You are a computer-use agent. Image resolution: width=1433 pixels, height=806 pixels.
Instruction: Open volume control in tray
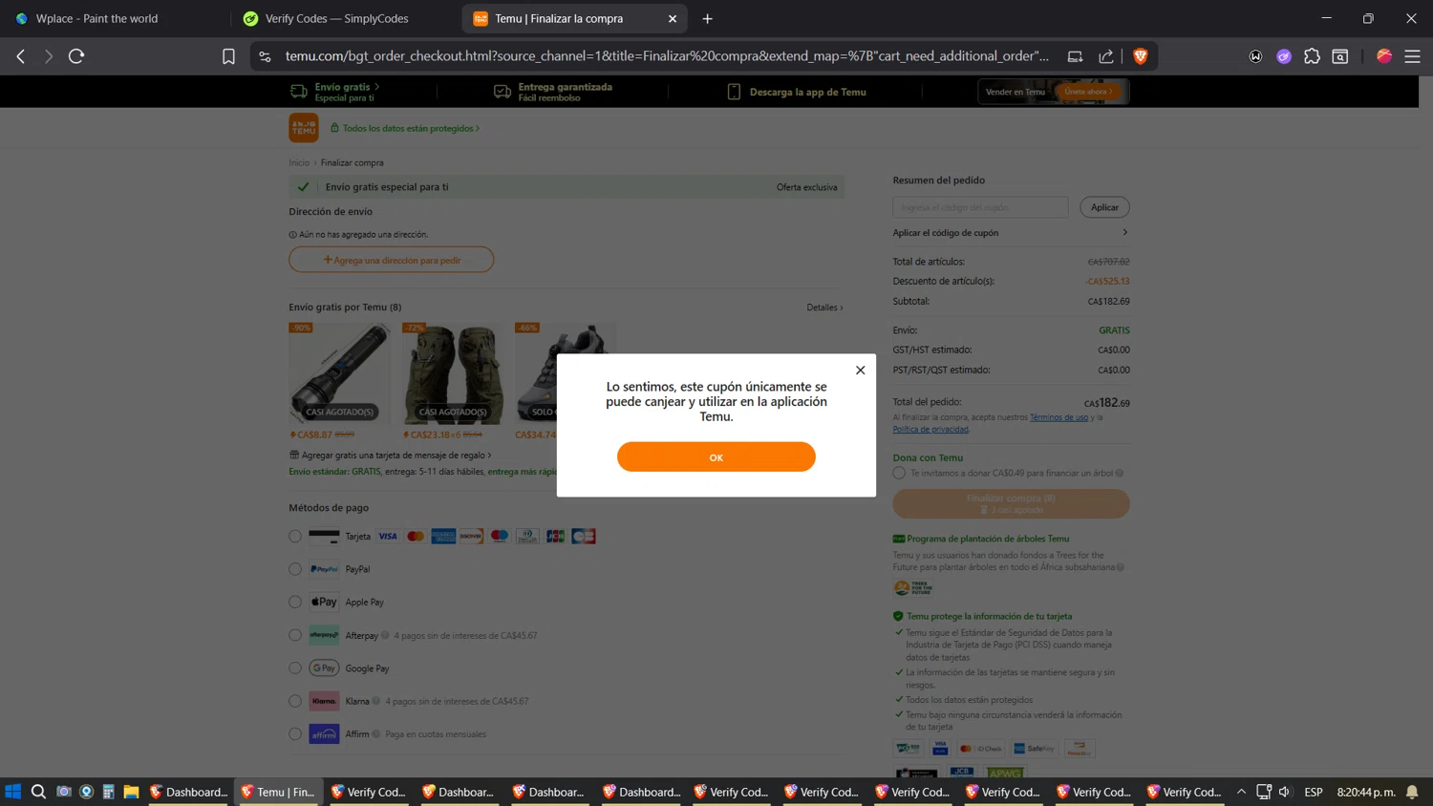pos(1285,792)
